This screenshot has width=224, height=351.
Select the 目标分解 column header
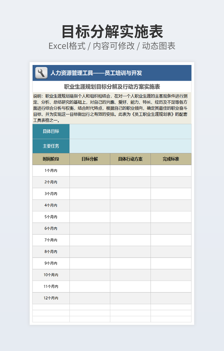(90, 159)
